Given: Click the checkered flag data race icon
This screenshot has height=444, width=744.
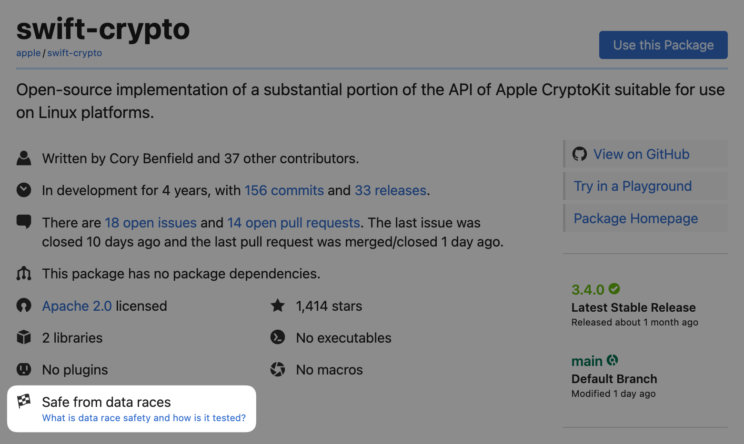Looking at the screenshot, I should coord(24,401).
